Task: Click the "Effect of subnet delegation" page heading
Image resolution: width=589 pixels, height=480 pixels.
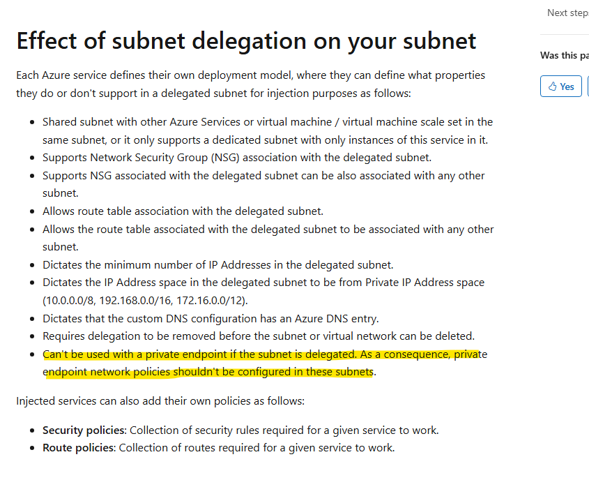Action: point(247,41)
